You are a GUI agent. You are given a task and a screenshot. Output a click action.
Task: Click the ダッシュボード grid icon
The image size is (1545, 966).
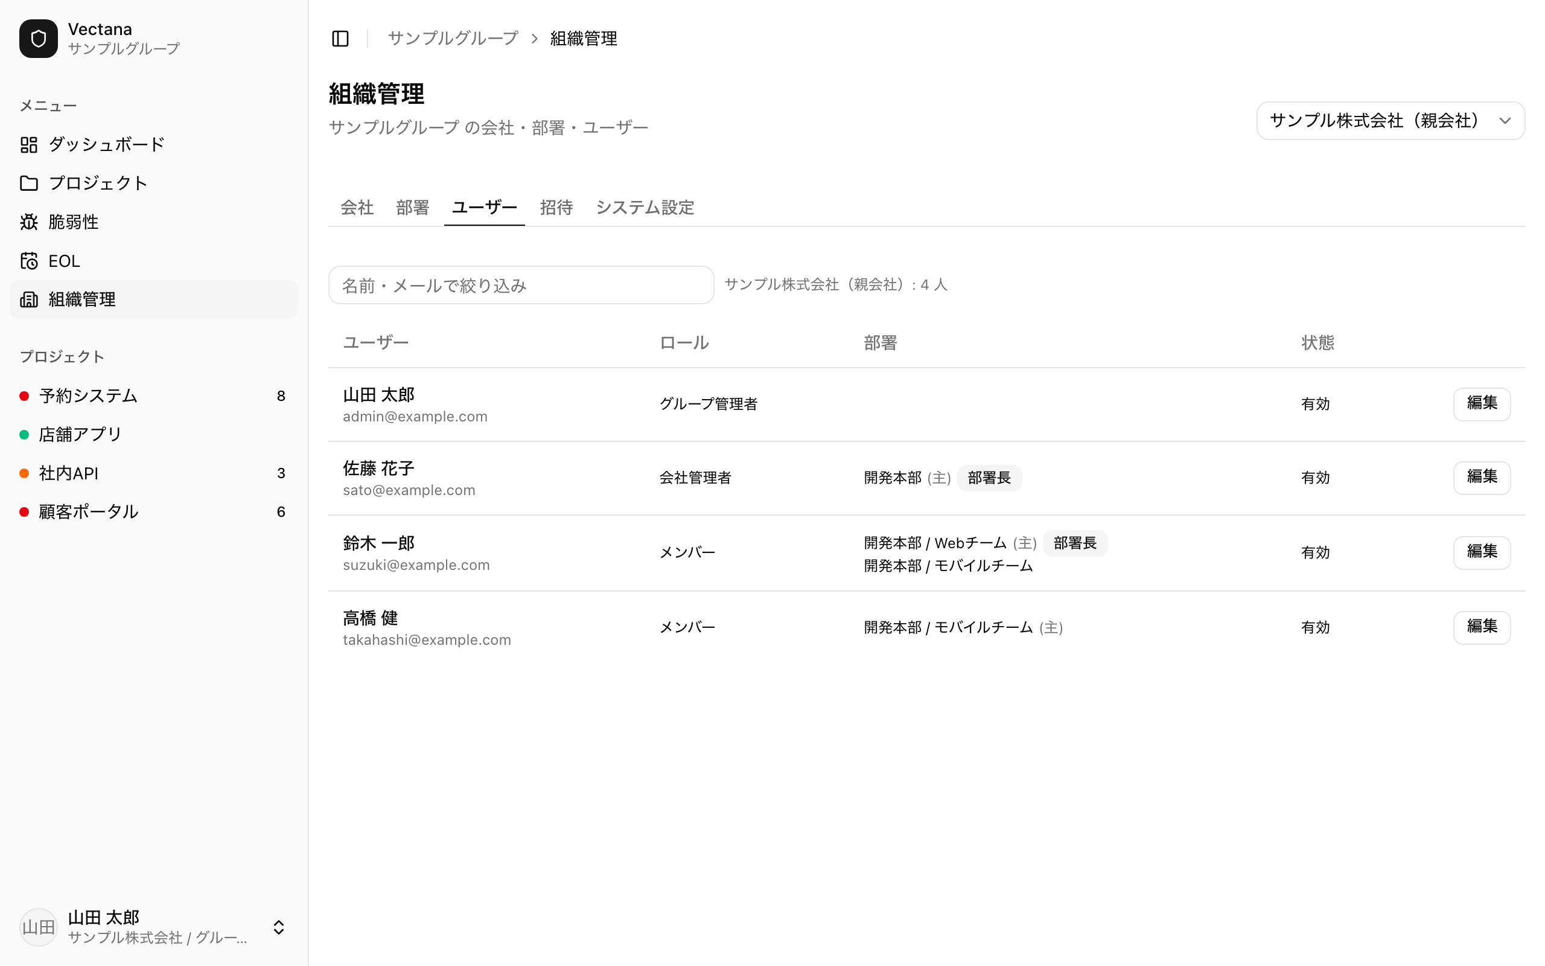coord(29,144)
